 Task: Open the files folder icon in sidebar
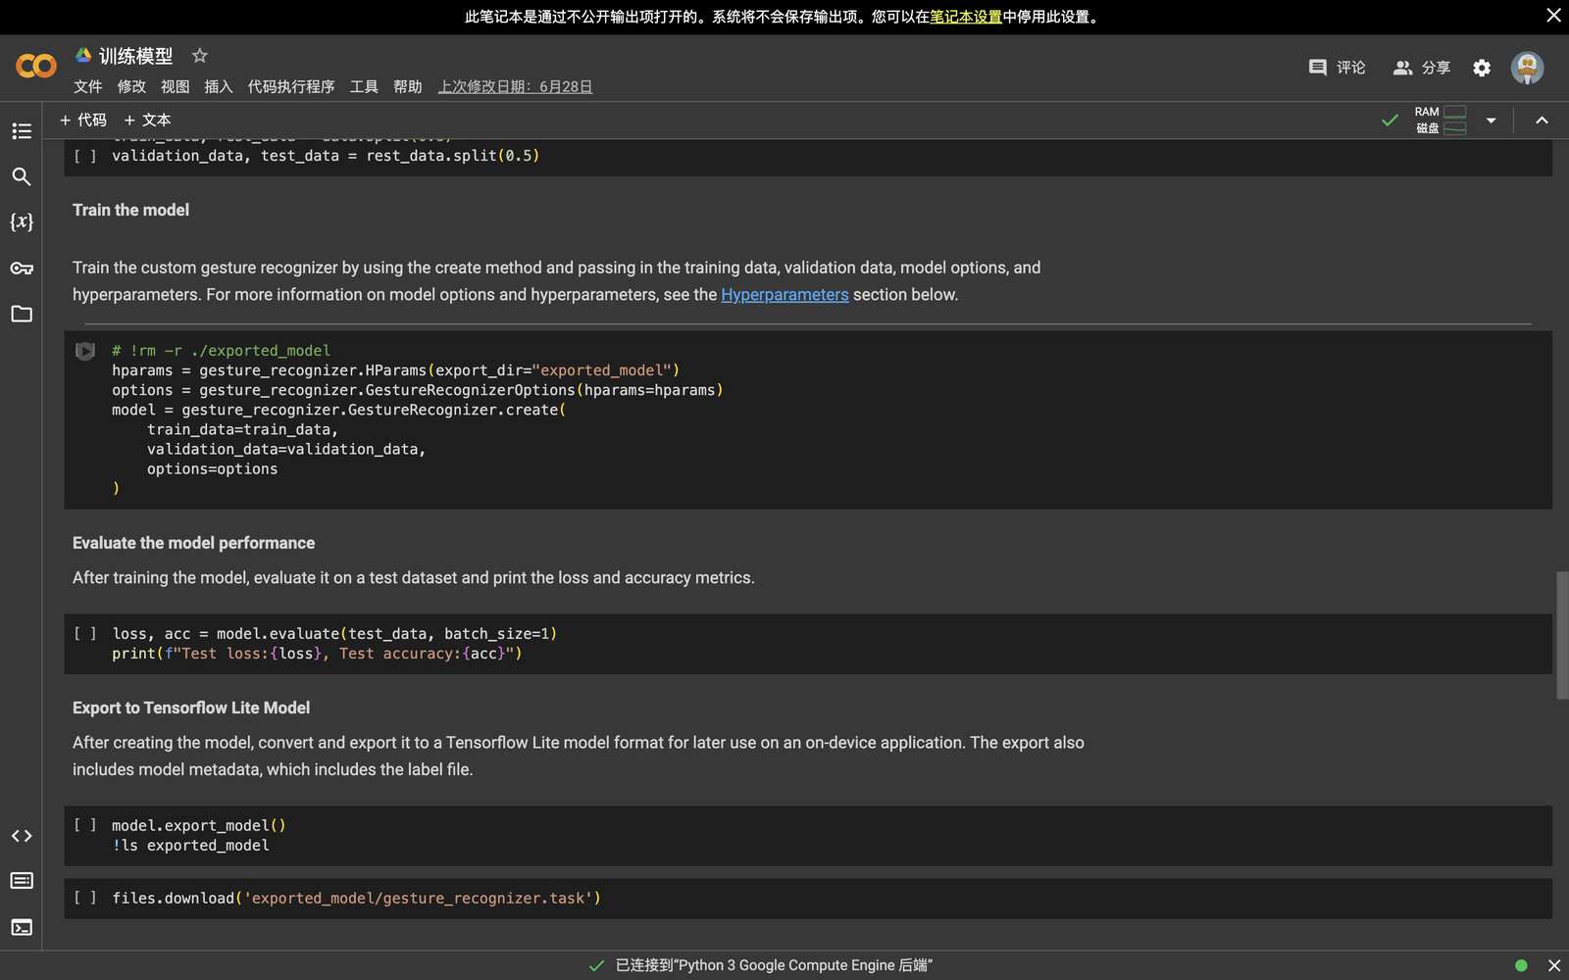pyautogui.click(x=22, y=314)
